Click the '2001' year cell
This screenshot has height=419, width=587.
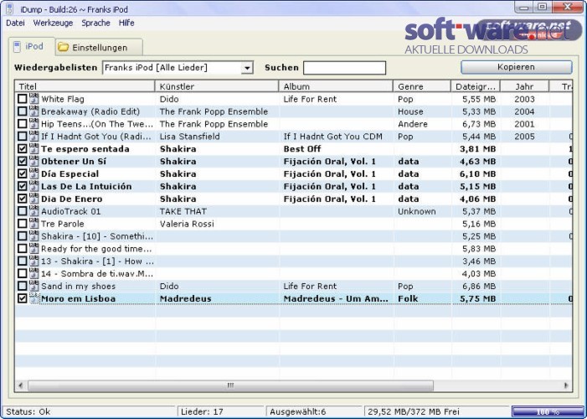point(524,124)
